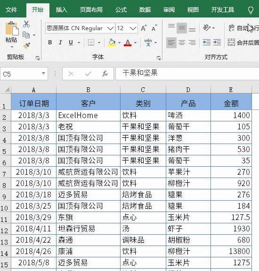The image size is (259, 271).
Task: Toggle Bold formatting
Action: tap(50, 42)
